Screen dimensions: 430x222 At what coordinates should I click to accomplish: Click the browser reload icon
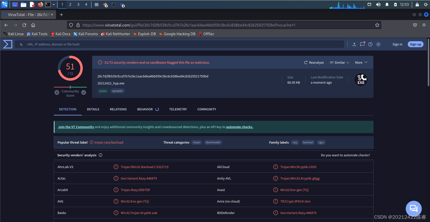[x=24, y=25]
